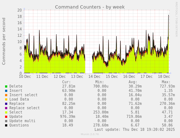
Task: Click the black Questions legend swatch
Action: (x=6, y=125)
